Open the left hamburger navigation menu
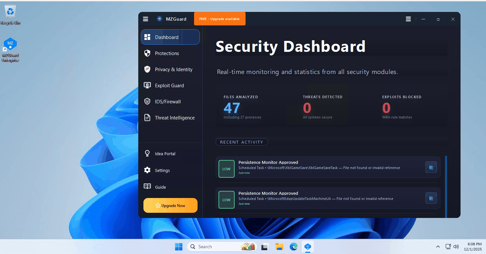Image resolution: width=486 pixels, height=254 pixels. 145,19
